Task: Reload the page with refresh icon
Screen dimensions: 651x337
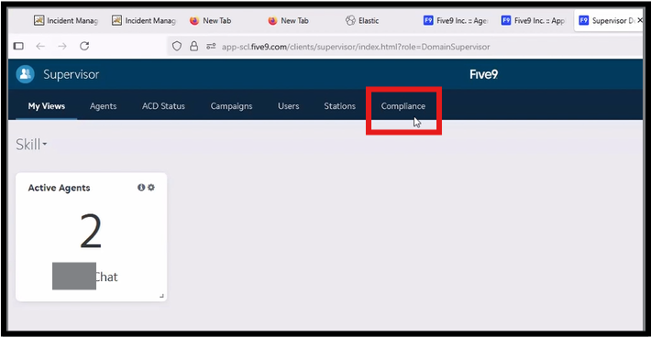Action: pos(84,46)
